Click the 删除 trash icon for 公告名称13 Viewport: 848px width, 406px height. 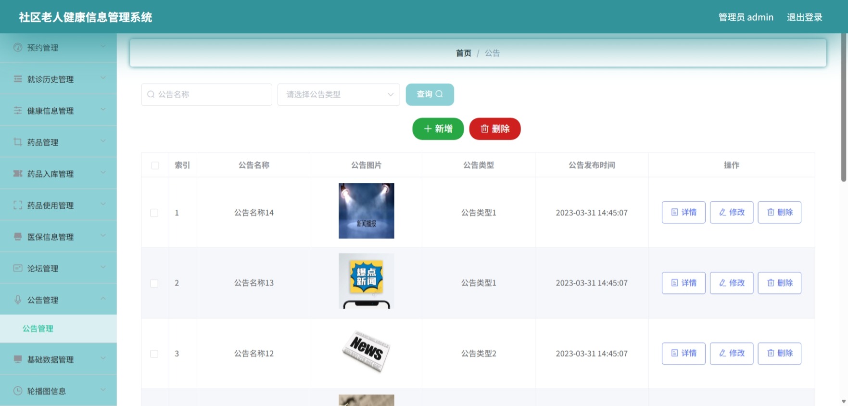pyautogui.click(x=771, y=283)
